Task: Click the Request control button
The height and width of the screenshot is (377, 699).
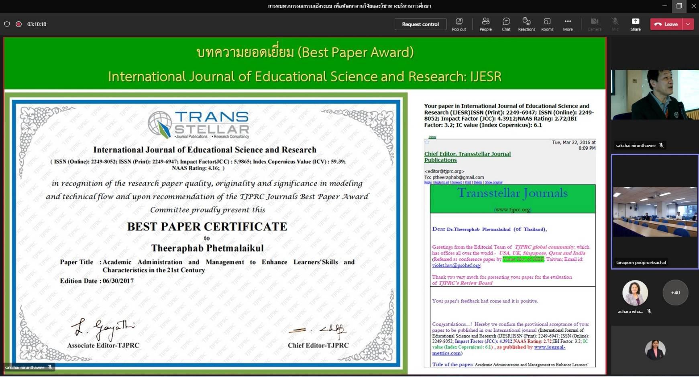Action: point(420,24)
